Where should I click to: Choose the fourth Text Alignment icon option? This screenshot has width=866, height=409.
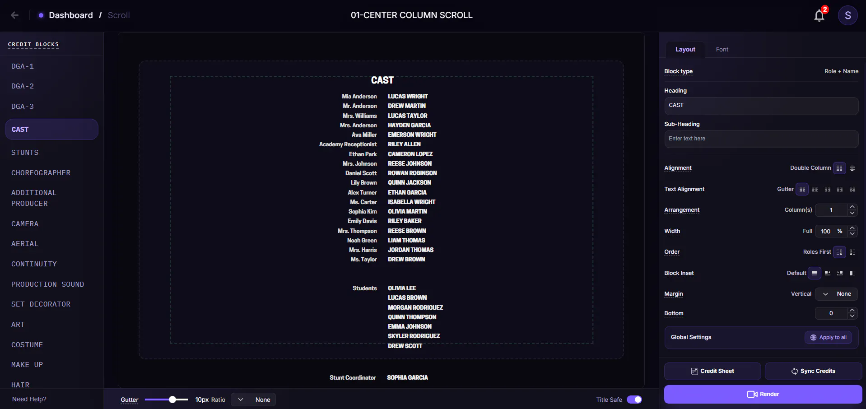(x=840, y=189)
